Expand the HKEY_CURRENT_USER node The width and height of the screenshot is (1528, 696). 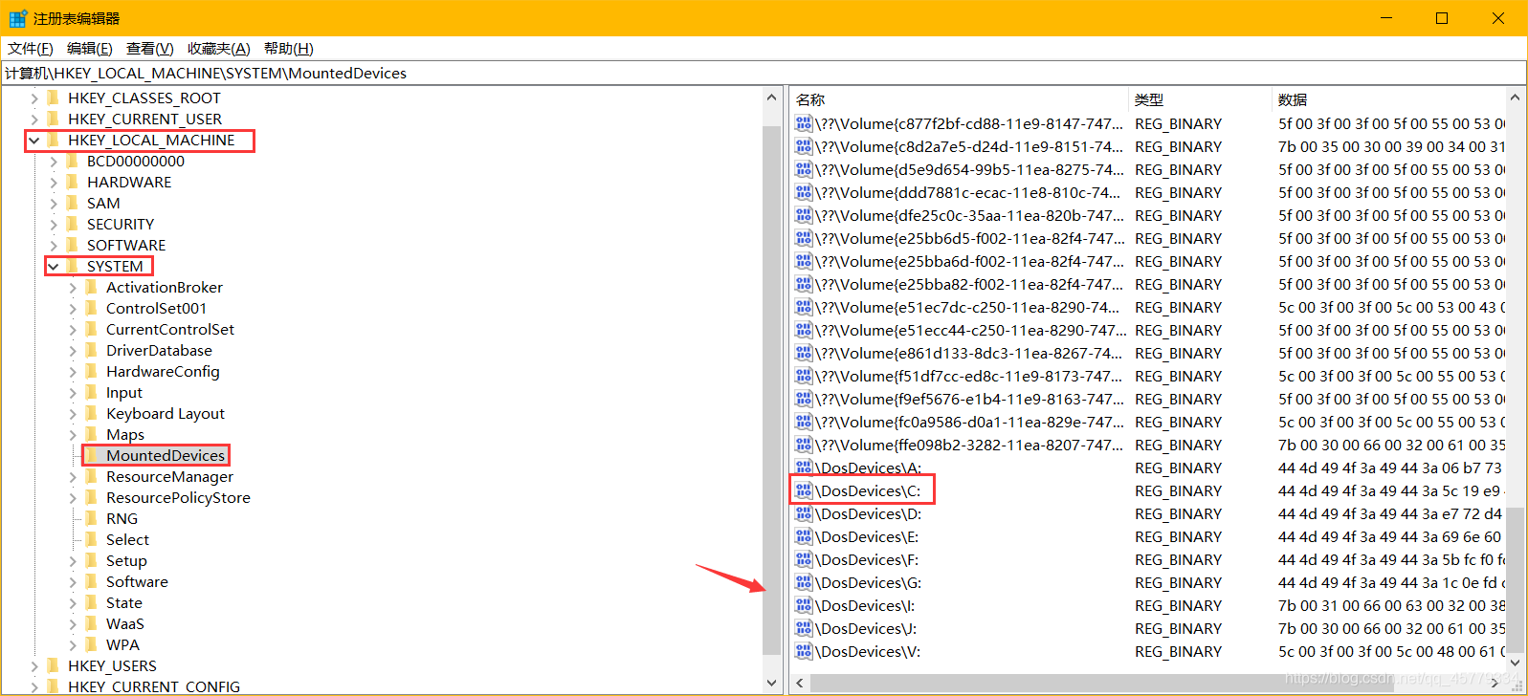click(34, 119)
